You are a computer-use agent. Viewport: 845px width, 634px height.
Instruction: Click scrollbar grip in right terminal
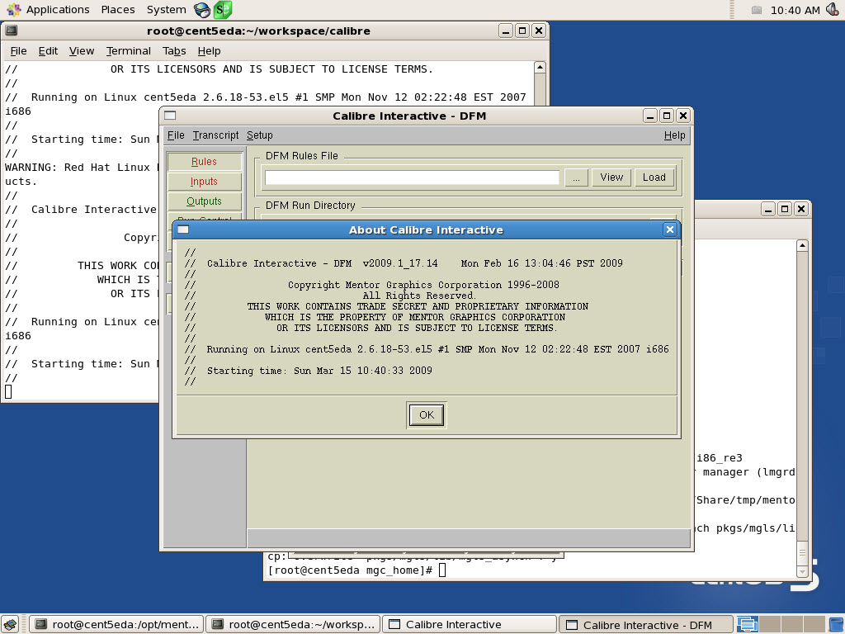point(802,553)
